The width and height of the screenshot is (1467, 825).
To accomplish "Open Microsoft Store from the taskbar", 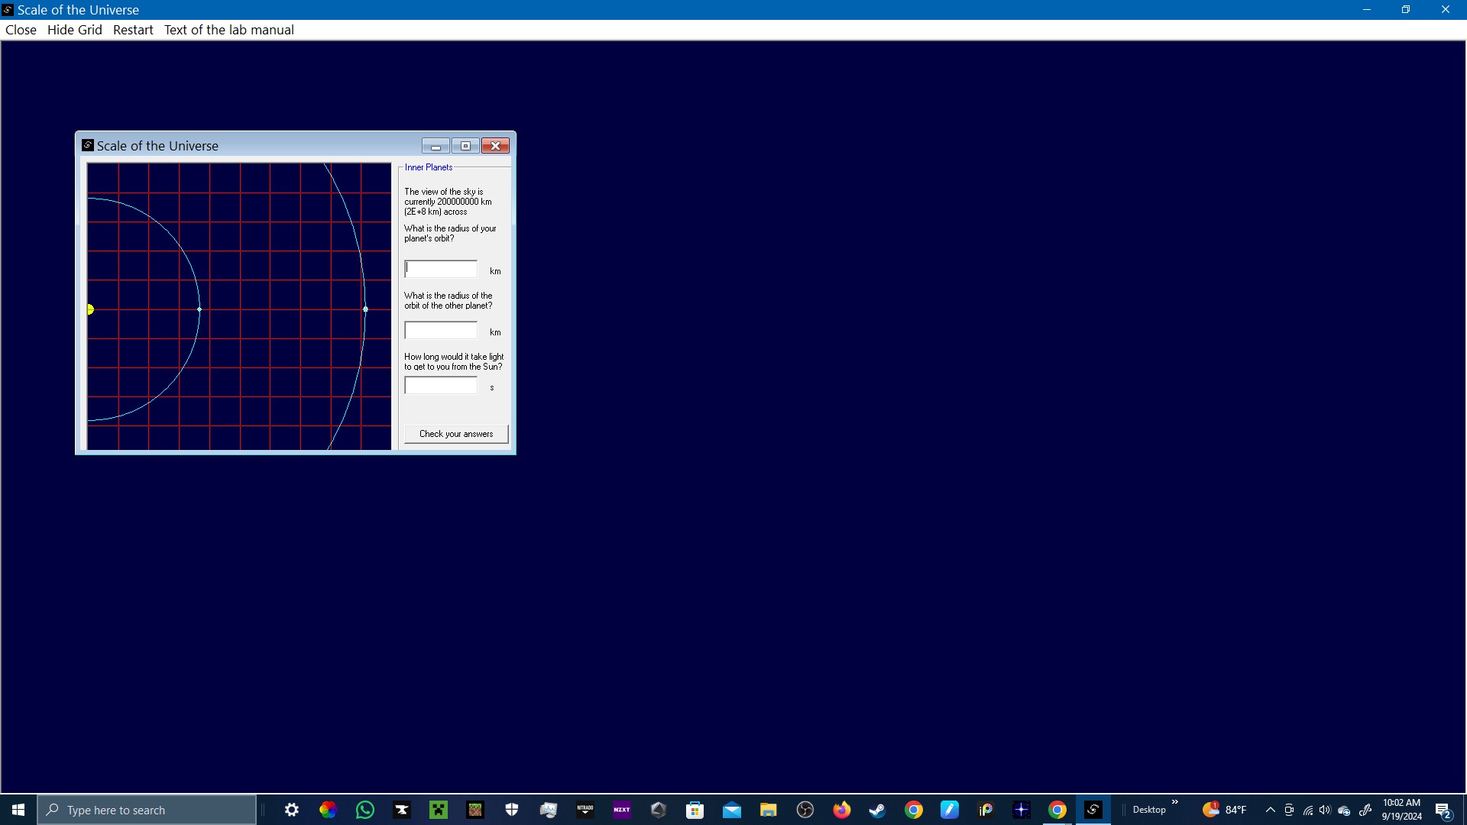I will pyautogui.click(x=695, y=810).
